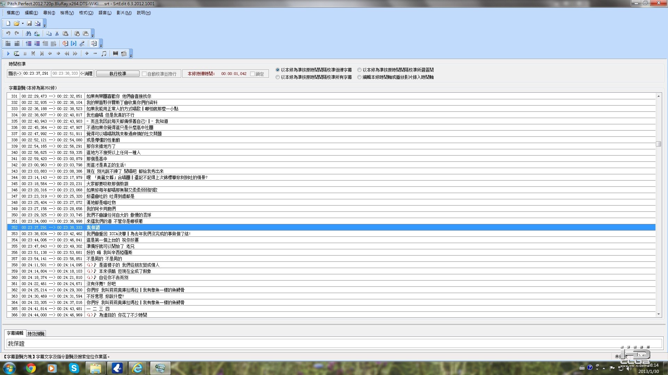Click the paste-with-clock icon
The height and width of the screenshot is (375, 668).
point(77,33)
